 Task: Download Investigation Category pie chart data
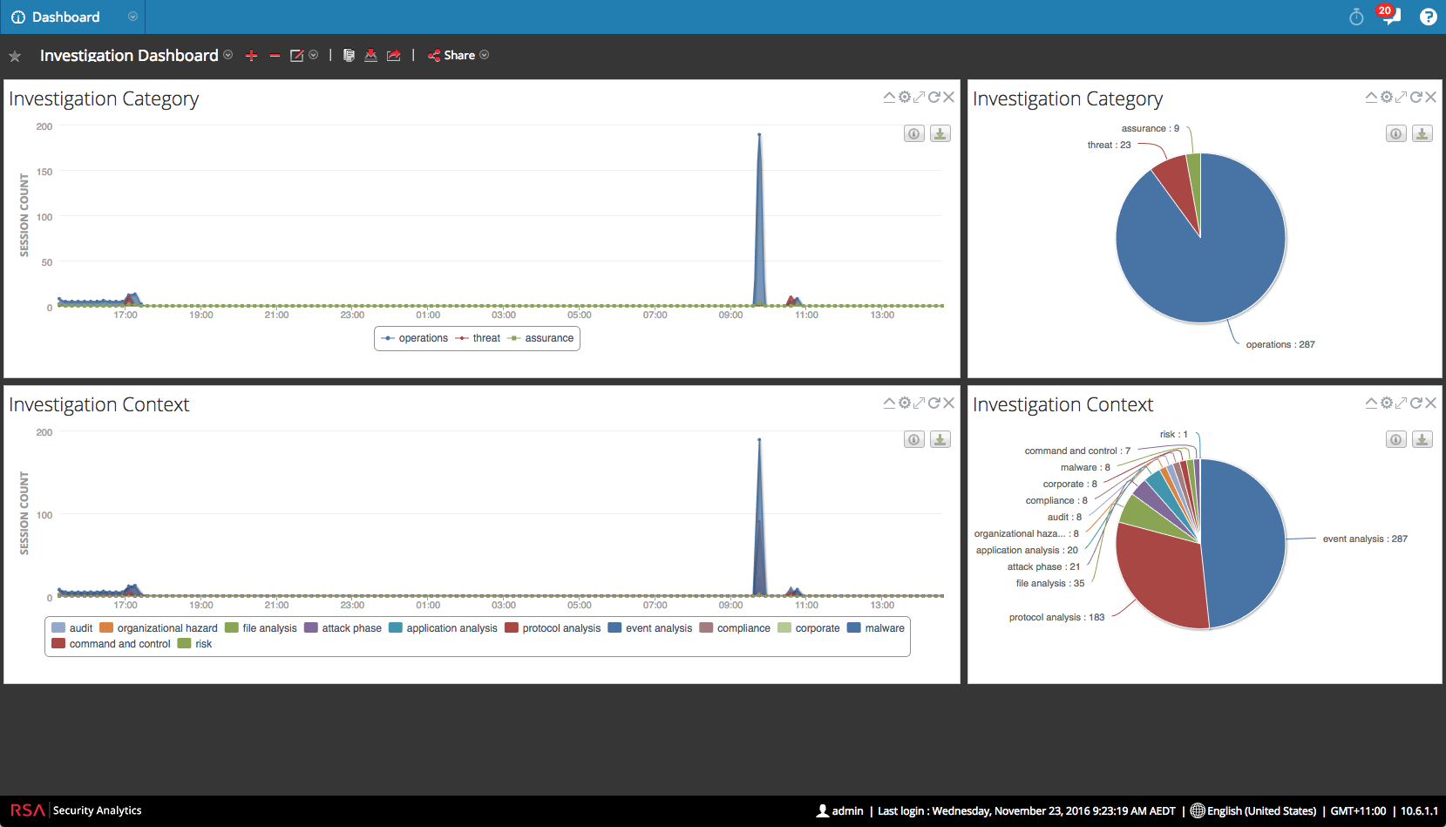[x=1422, y=133]
